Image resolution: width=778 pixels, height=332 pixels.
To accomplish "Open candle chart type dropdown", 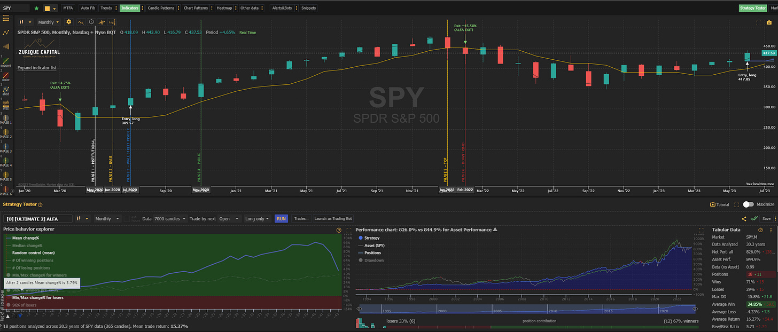I will tap(25, 22).
